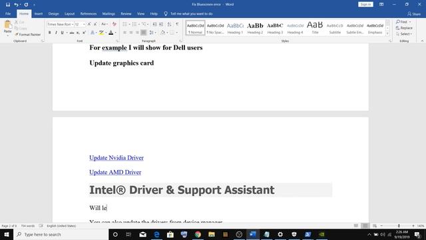Apply the Title style
Screen dimensions: 426x240
[x=315, y=28]
